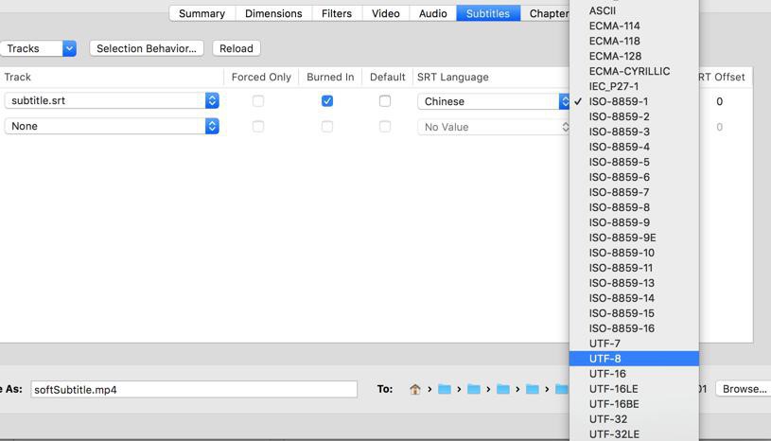Choose ISO-8859-5 encoding
771x441 pixels.
(634, 162)
